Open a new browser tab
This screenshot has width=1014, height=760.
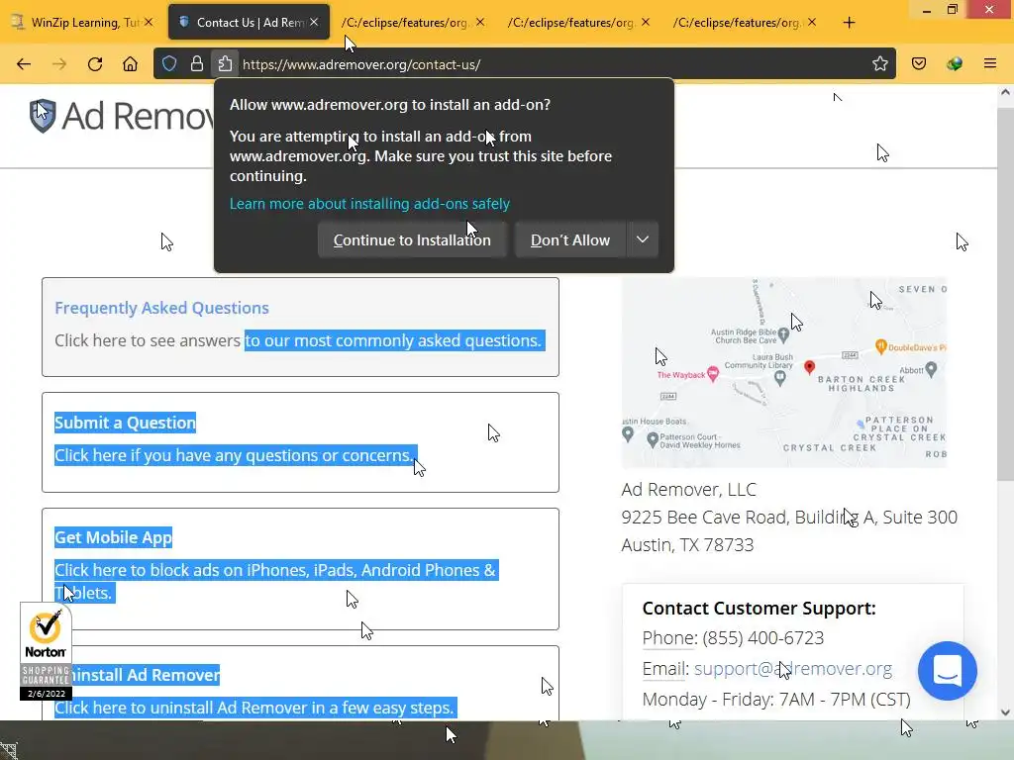click(x=849, y=23)
